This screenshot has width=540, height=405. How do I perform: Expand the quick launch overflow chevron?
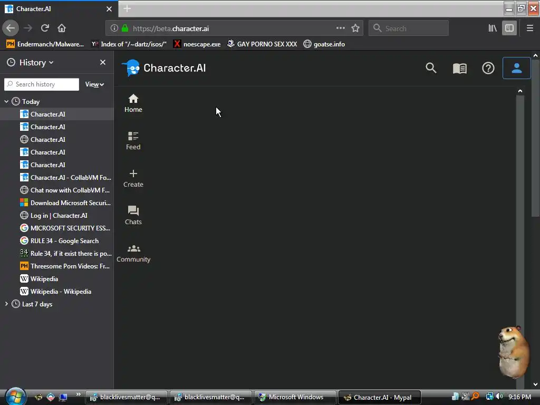(x=79, y=394)
